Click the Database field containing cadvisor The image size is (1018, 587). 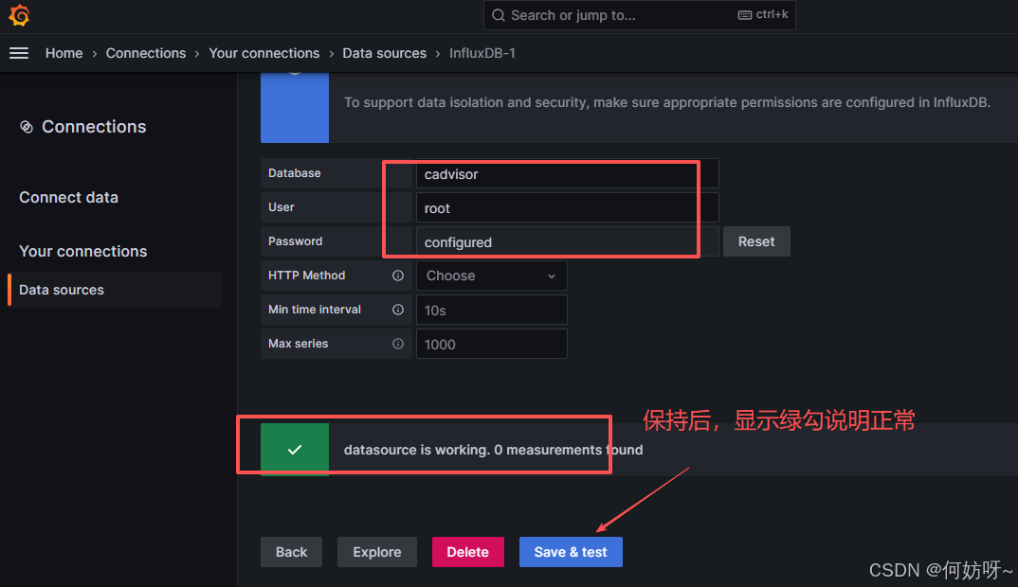tap(568, 174)
